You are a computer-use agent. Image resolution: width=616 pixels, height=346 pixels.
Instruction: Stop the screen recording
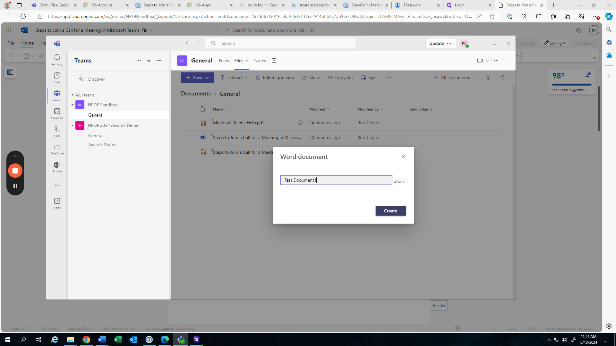(15, 171)
